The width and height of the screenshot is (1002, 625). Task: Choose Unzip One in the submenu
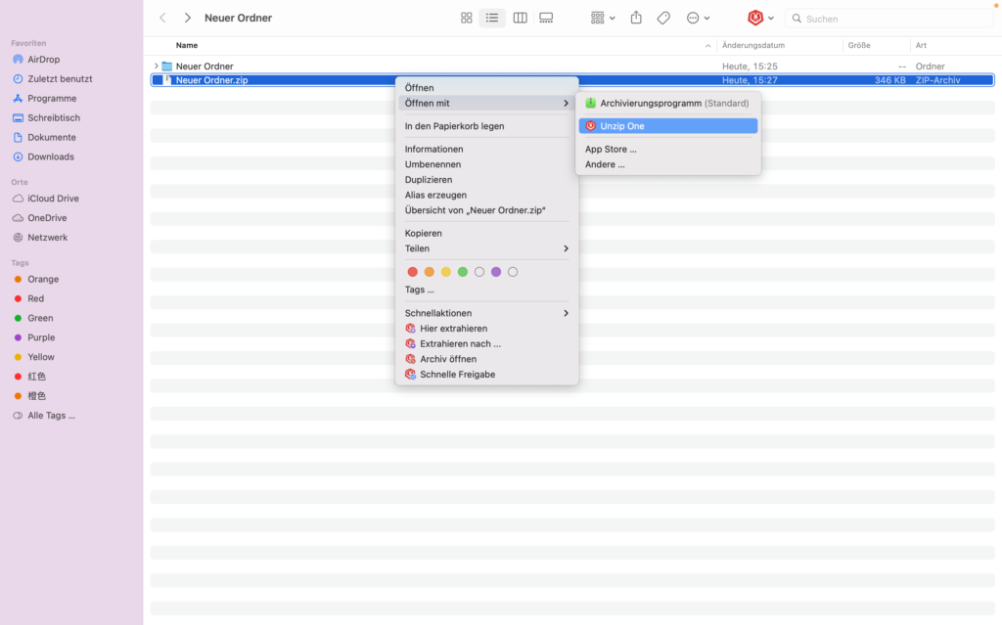pos(622,126)
